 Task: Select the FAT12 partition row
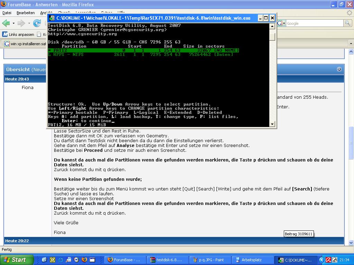(x=143, y=50)
